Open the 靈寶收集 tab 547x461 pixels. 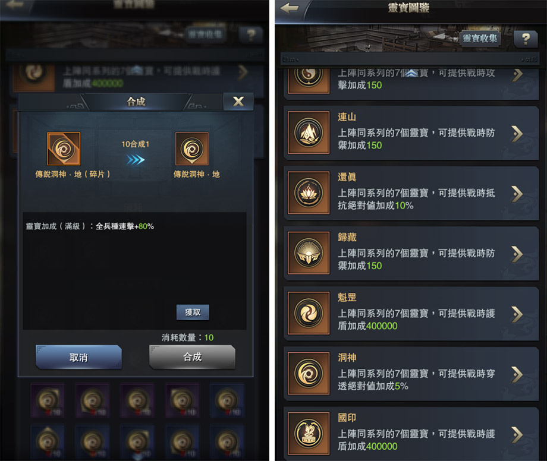480,39
